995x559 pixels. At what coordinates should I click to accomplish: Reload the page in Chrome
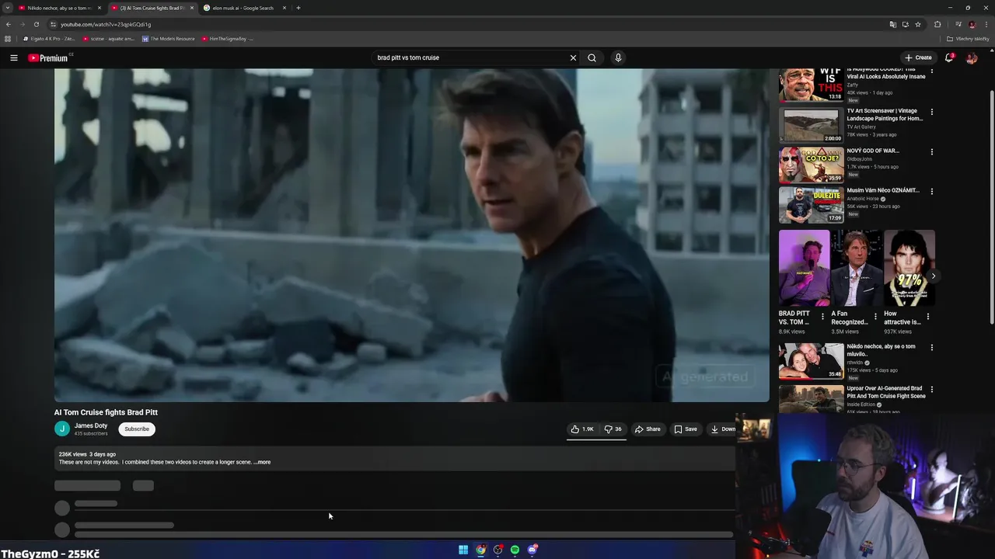coord(36,24)
